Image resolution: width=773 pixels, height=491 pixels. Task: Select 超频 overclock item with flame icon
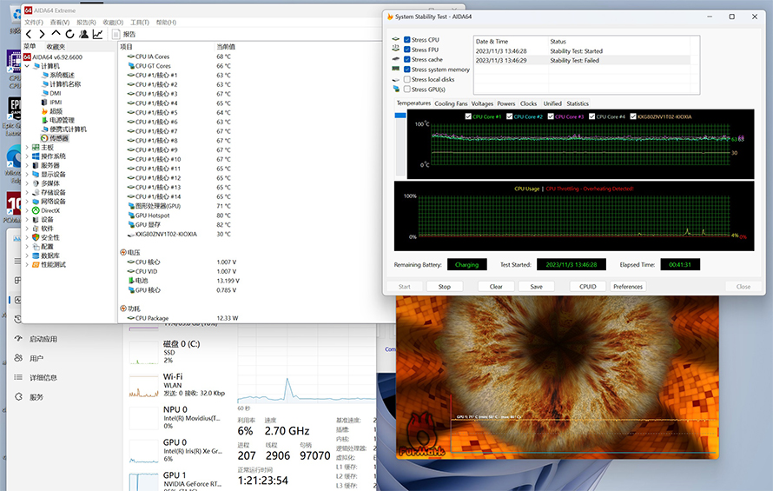pyautogui.click(x=52, y=111)
